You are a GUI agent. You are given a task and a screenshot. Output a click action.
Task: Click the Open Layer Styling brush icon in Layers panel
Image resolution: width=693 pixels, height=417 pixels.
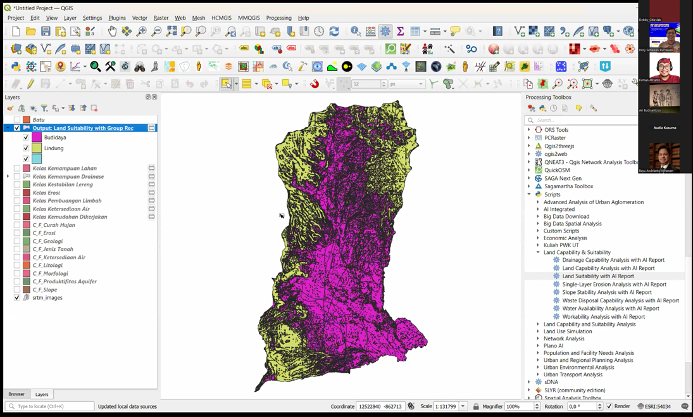coord(10,108)
